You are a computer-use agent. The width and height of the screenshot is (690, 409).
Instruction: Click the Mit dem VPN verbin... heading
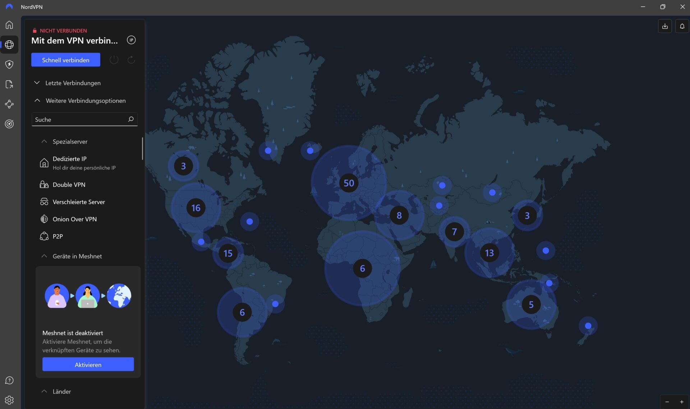(x=74, y=41)
